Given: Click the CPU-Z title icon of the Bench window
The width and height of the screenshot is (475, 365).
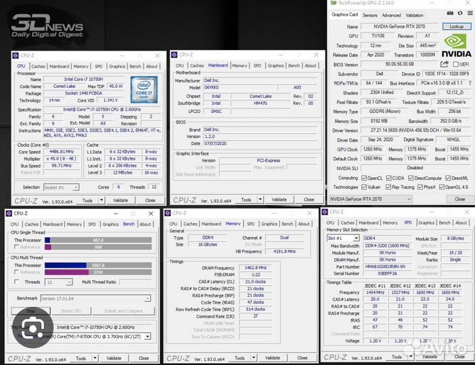Looking at the screenshot, I should [x=9, y=214].
